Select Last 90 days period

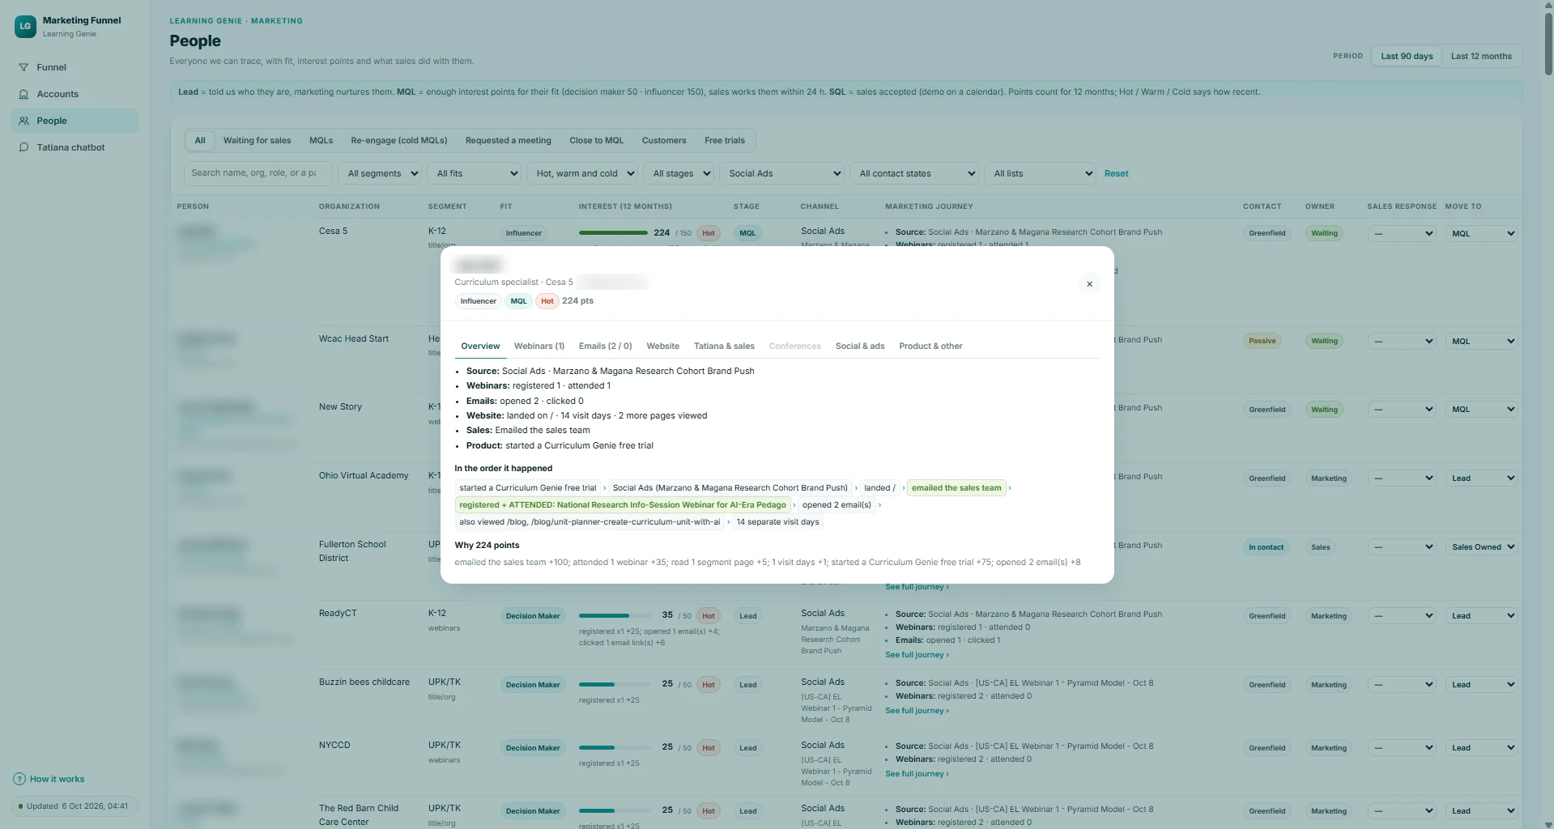pyautogui.click(x=1406, y=56)
